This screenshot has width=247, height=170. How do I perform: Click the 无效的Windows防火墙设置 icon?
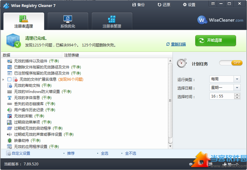9,92
